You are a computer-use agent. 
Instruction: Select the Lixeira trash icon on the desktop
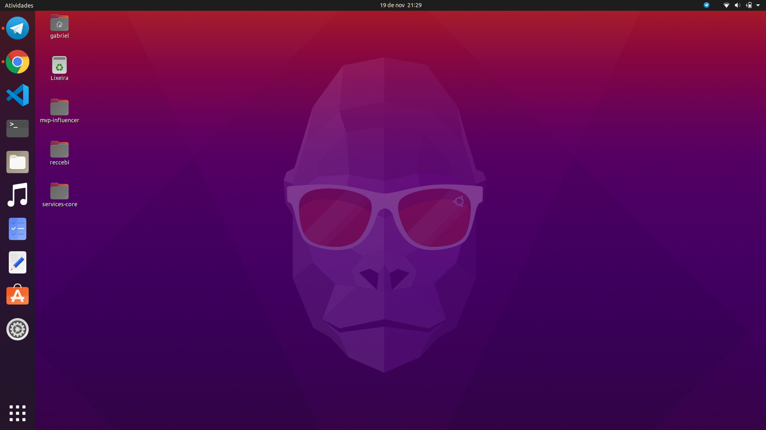click(59, 65)
